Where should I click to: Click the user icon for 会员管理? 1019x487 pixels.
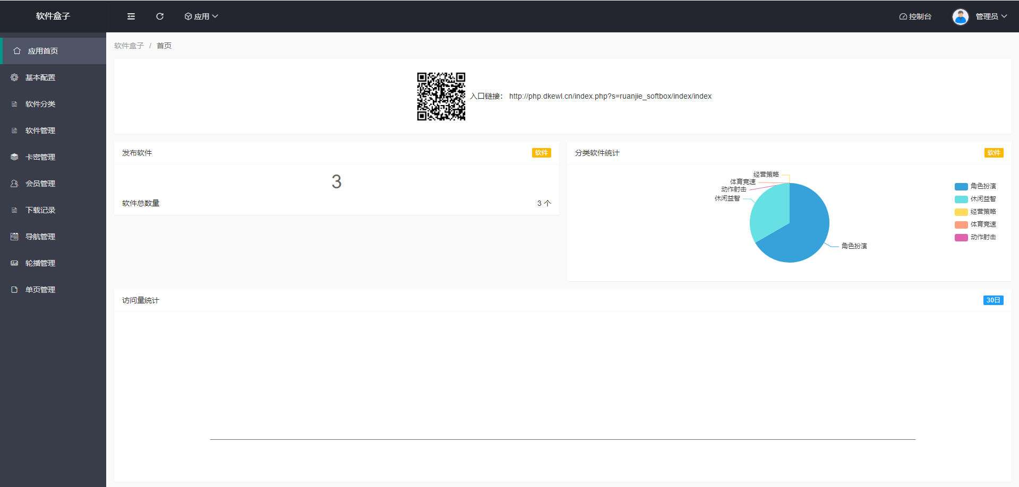click(x=14, y=184)
